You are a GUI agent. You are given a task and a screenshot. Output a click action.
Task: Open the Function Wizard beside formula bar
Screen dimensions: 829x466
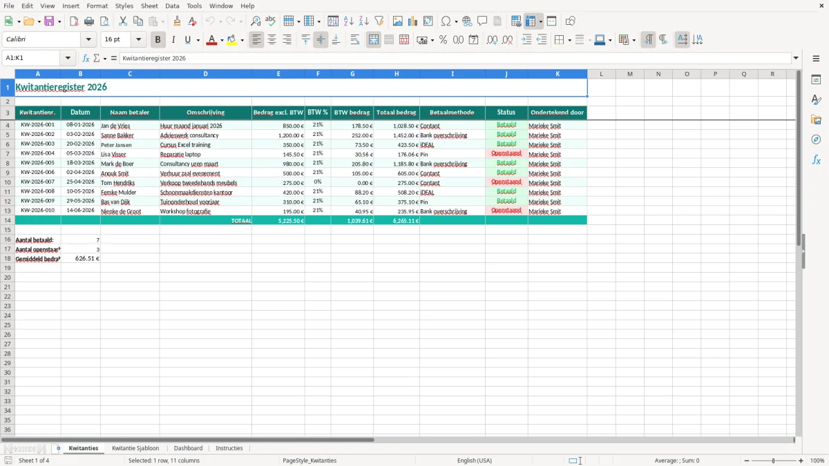coord(86,59)
